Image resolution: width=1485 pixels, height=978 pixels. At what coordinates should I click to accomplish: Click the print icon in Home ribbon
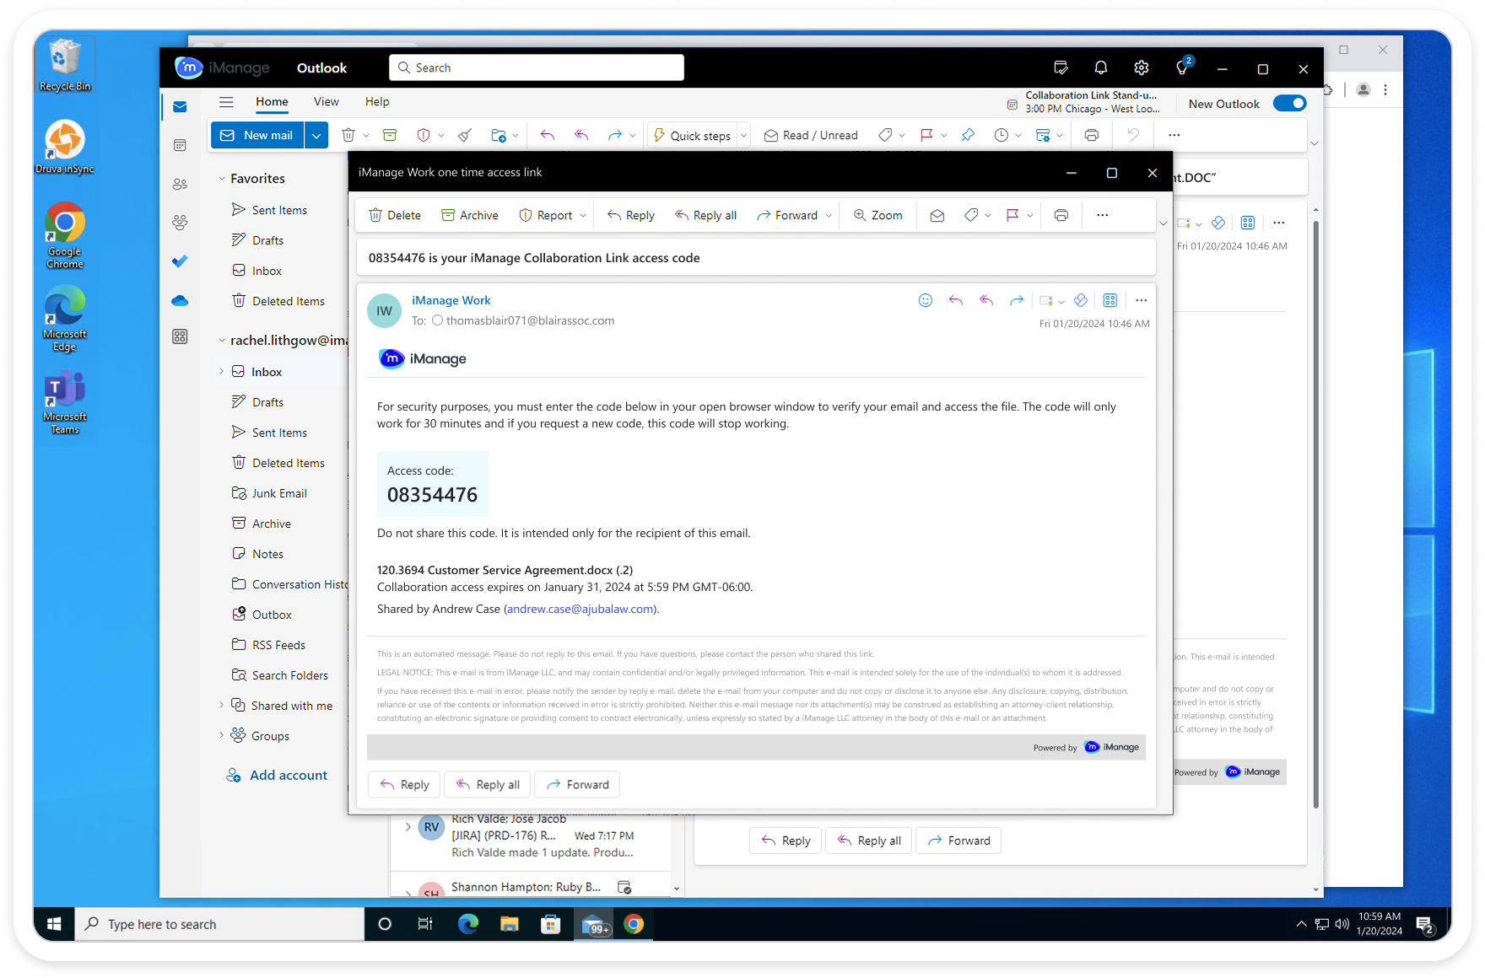coord(1092,135)
